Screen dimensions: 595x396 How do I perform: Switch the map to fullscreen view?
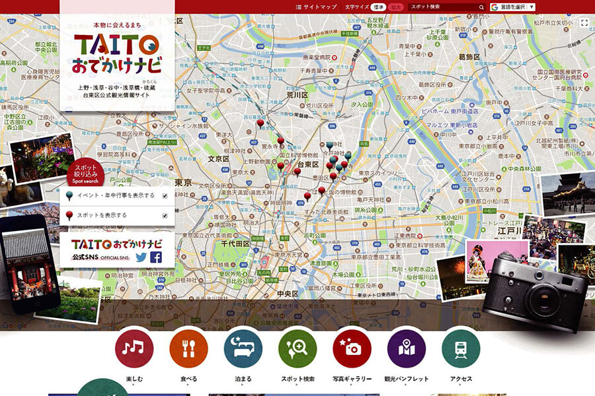tap(584, 22)
